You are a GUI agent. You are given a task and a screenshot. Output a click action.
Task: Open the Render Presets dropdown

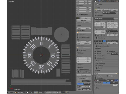[104, 19]
